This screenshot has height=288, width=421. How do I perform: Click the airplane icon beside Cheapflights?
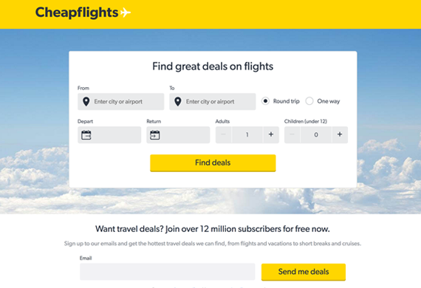pos(125,13)
